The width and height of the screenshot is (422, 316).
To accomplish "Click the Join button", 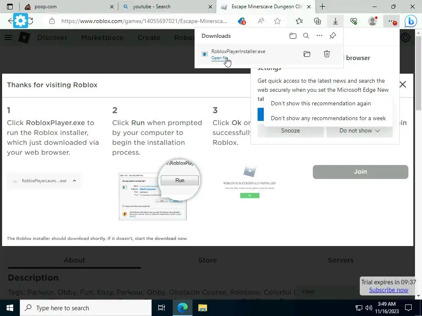I will (x=360, y=172).
